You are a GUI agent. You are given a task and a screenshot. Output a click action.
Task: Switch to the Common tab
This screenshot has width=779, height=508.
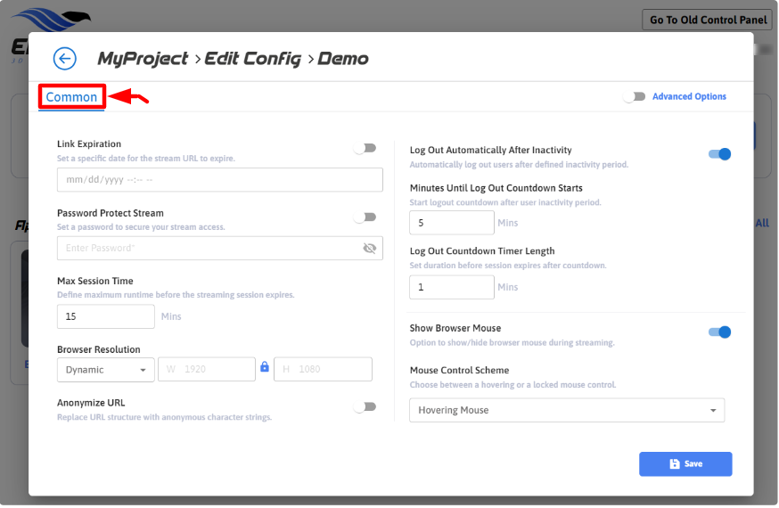coord(71,97)
